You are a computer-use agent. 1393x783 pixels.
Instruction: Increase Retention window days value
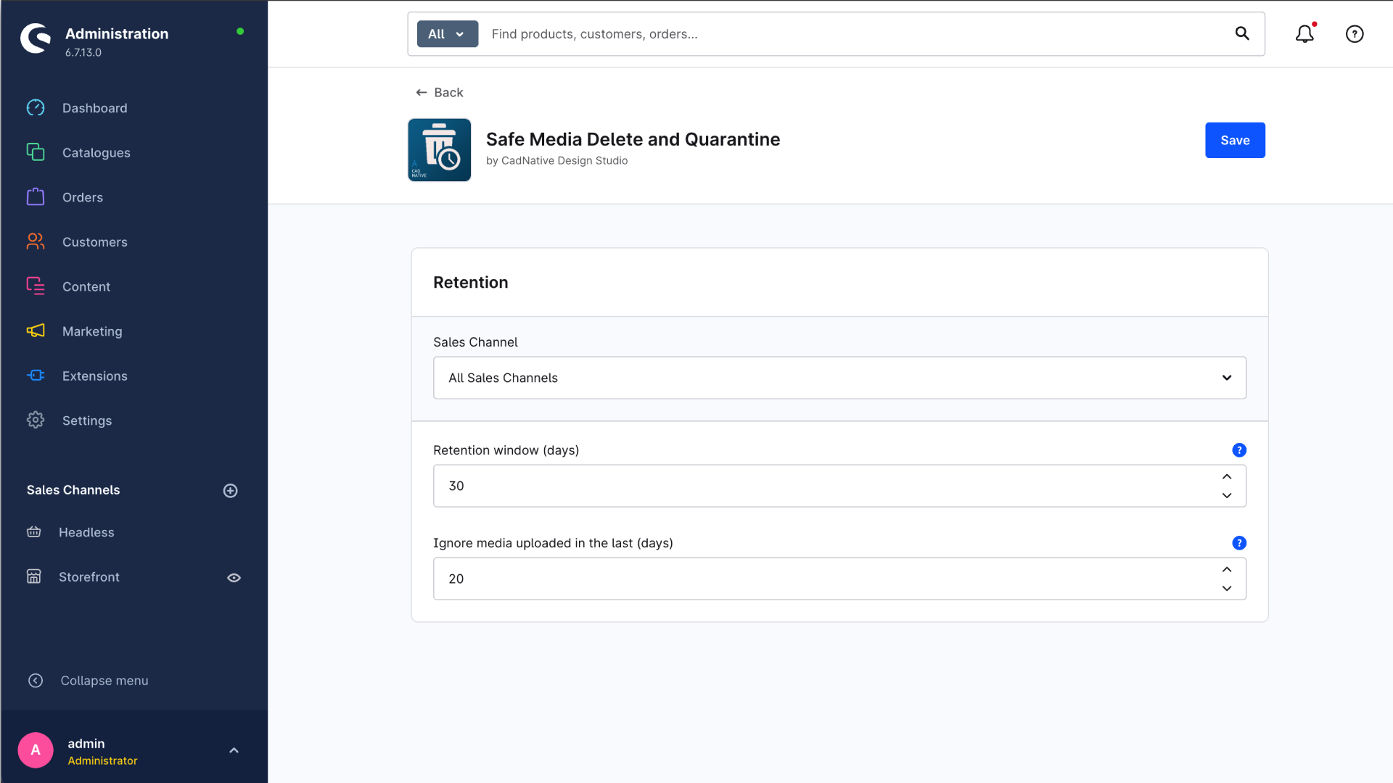click(1227, 477)
